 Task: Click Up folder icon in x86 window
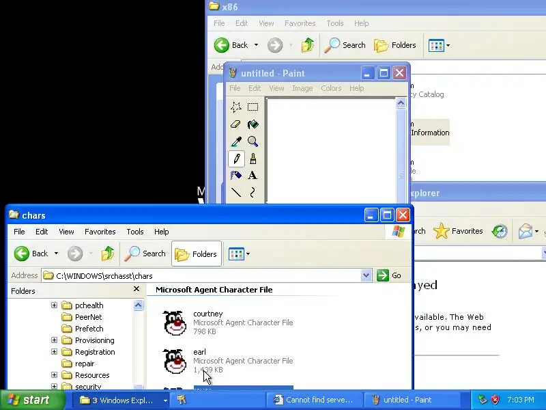(307, 45)
